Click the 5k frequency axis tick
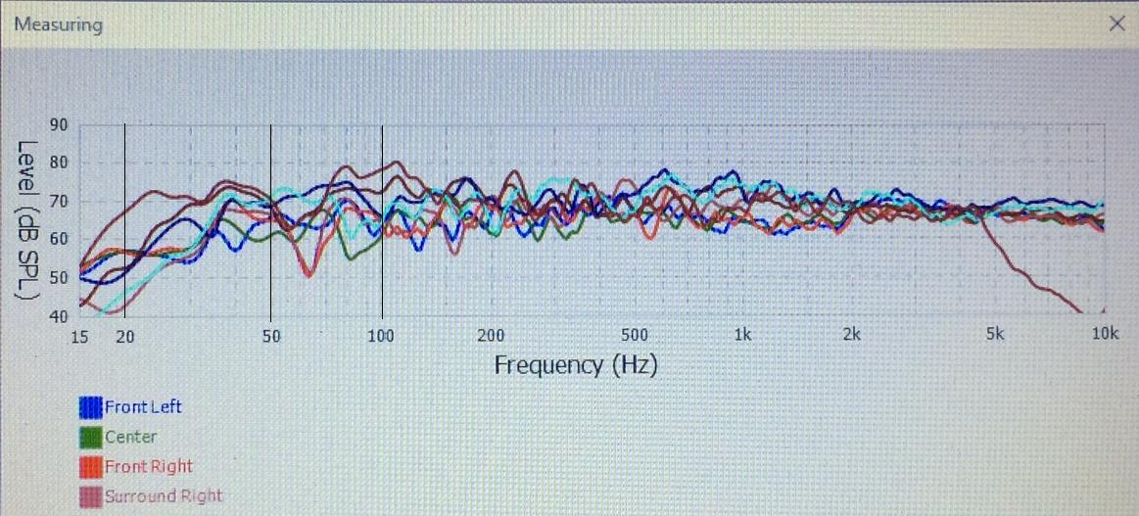The width and height of the screenshot is (1139, 516). pyautogui.click(x=994, y=335)
